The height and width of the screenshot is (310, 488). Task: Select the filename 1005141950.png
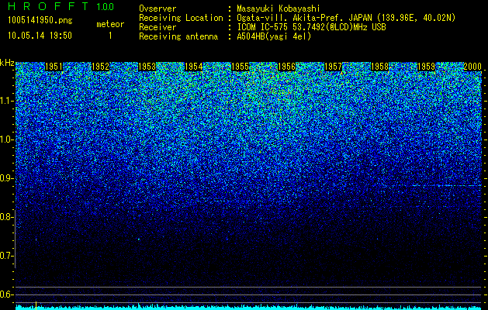click(40, 20)
